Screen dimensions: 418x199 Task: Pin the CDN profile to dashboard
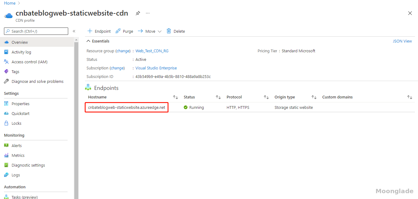pos(138,13)
